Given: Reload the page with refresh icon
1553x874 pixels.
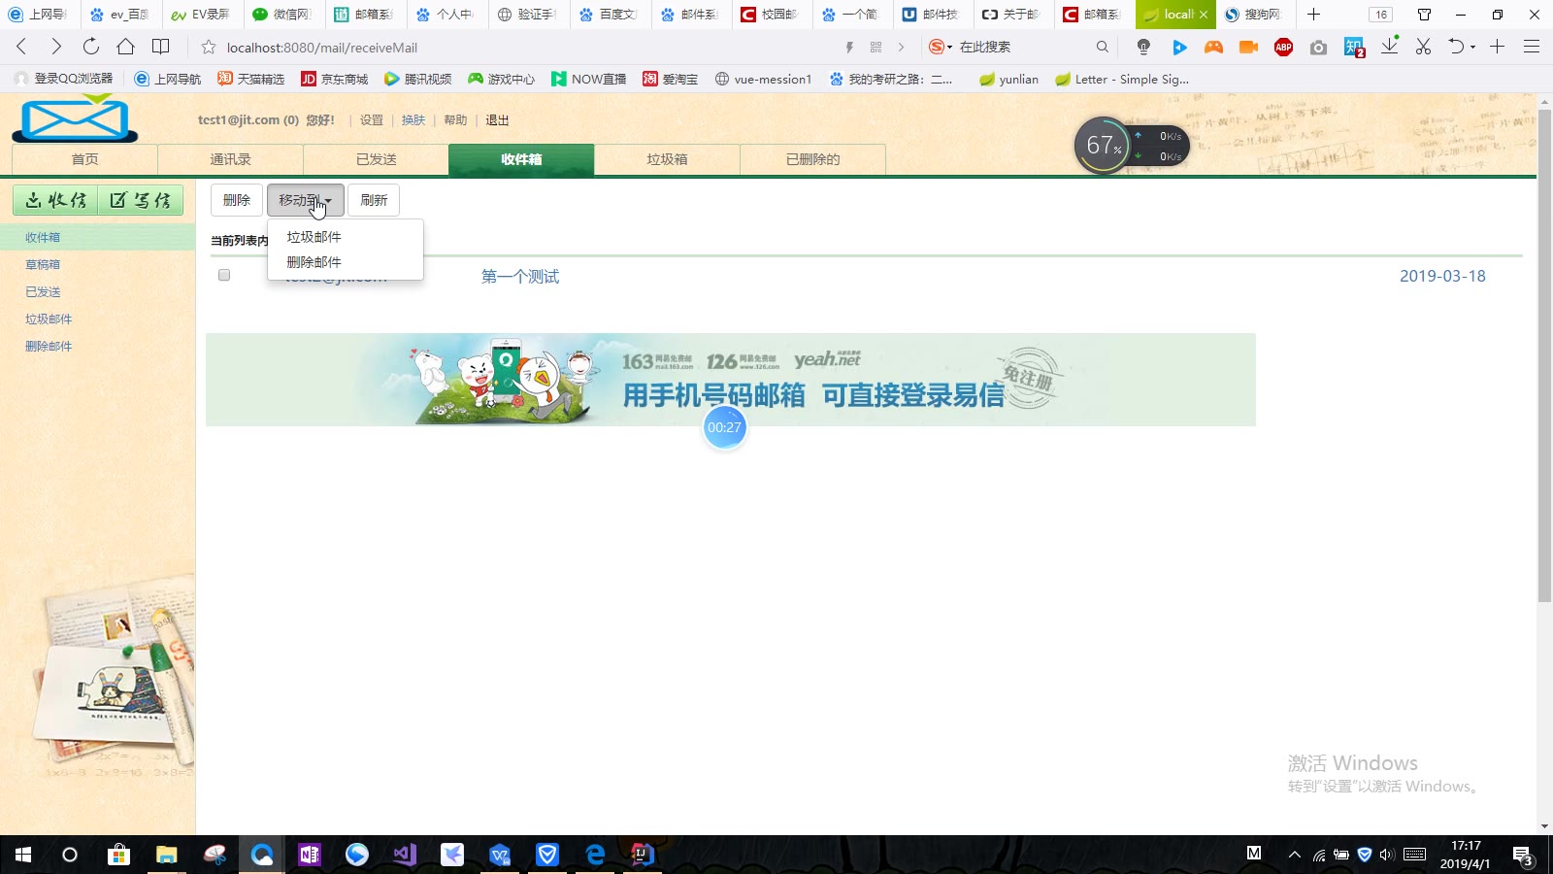Looking at the screenshot, I should [x=90, y=47].
